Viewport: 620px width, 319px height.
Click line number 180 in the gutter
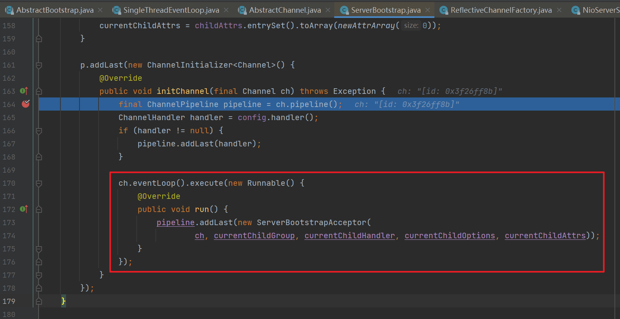9,314
